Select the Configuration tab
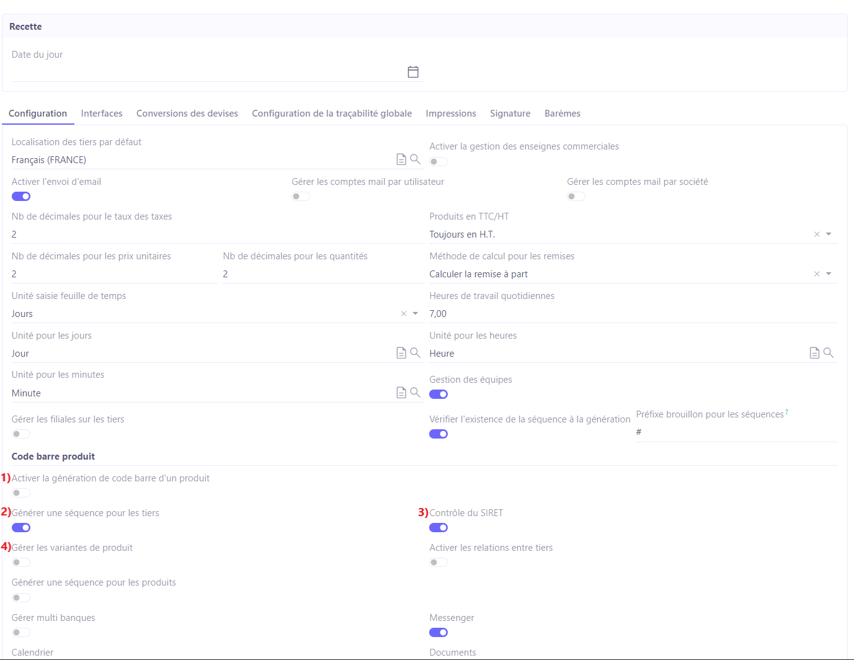Viewport: 854px width, 660px height. [x=38, y=114]
